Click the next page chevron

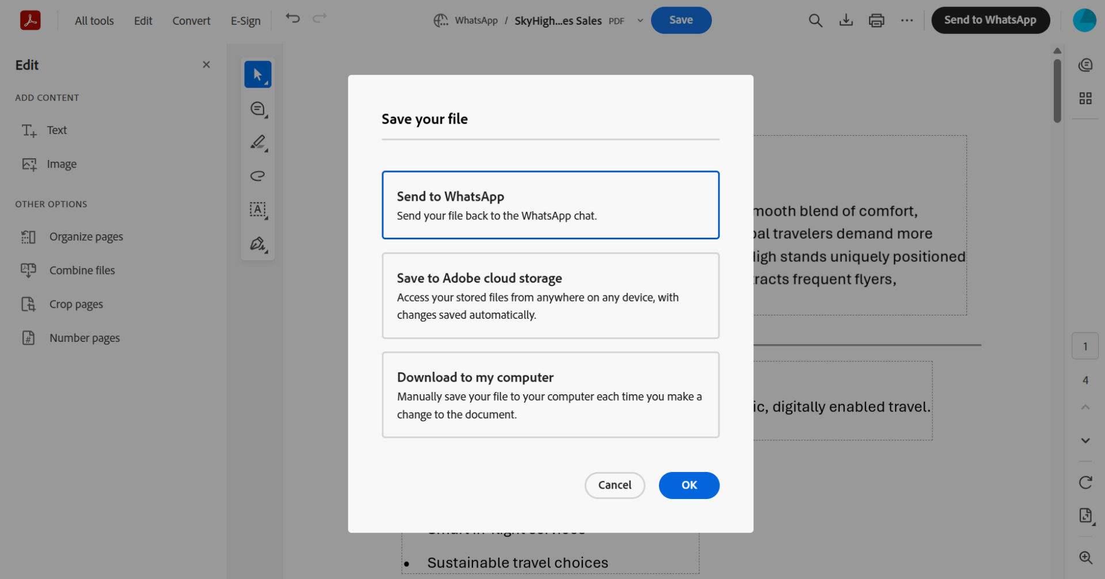point(1085,440)
